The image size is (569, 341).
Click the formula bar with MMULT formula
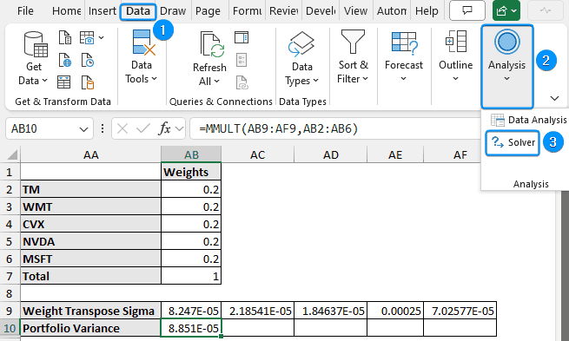point(335,128)
